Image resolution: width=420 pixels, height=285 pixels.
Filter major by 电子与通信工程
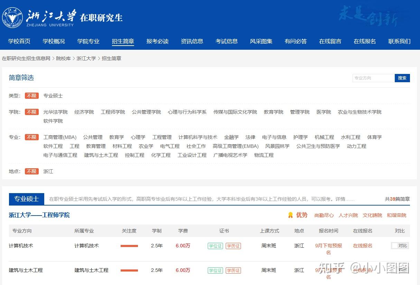tap(60, 155)
